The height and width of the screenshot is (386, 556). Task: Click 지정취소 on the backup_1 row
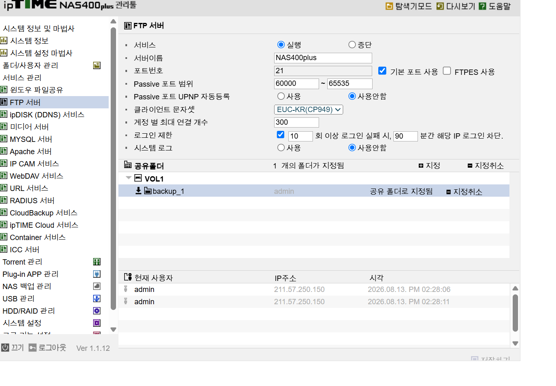(x=464, y=192)
